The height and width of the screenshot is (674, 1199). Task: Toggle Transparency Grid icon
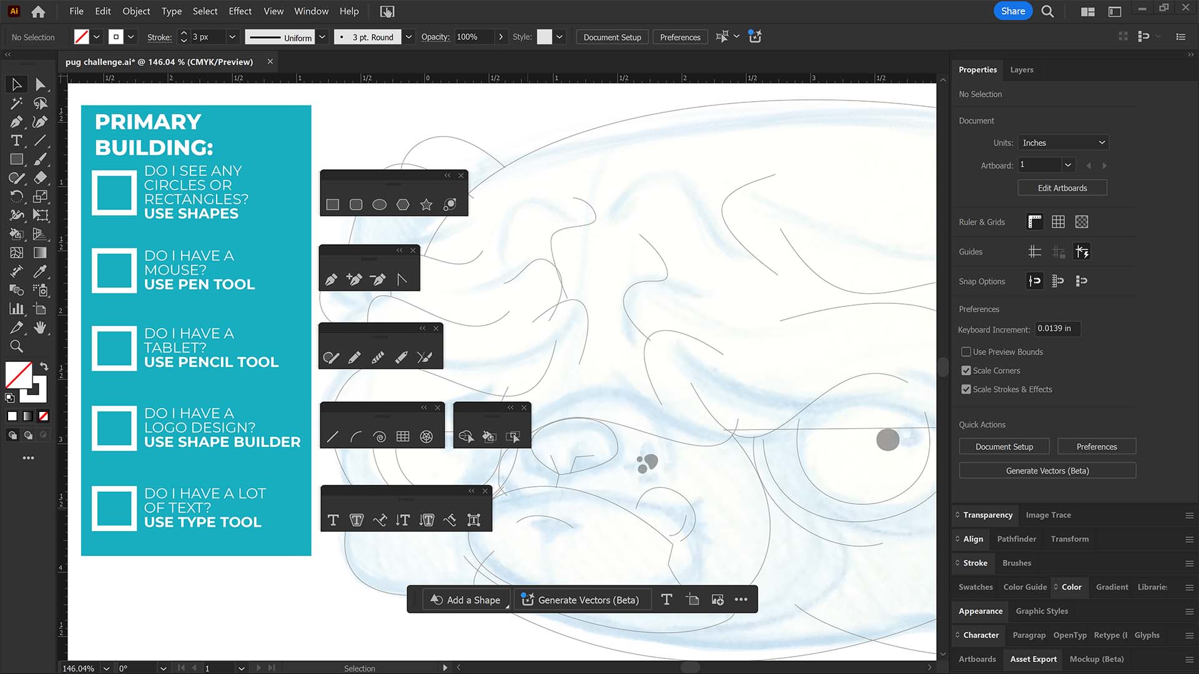(1082, 222)
